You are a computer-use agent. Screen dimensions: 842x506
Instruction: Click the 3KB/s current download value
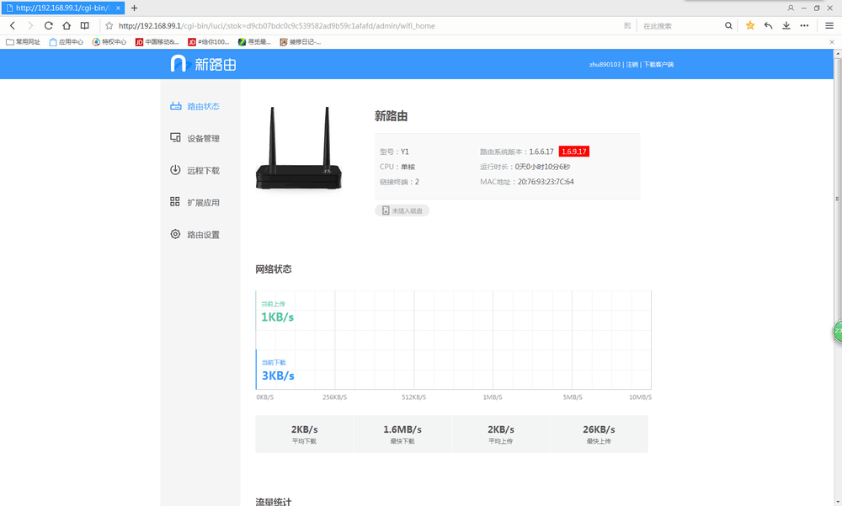(x=278, y=376)
